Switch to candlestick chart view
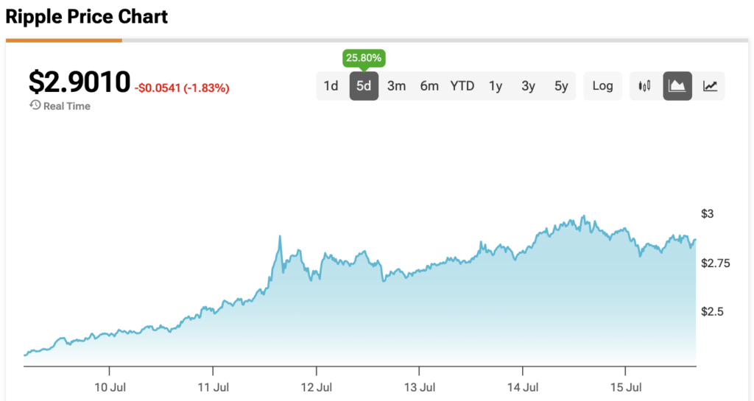The image size is (754, 401). (645, 86)
